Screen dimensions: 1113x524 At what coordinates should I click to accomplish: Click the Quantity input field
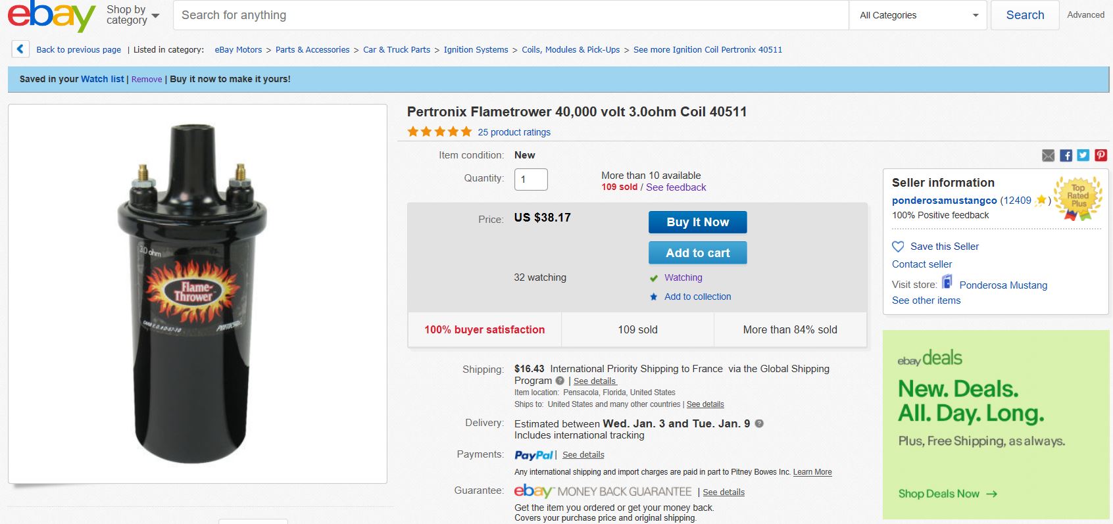point(531,179)
